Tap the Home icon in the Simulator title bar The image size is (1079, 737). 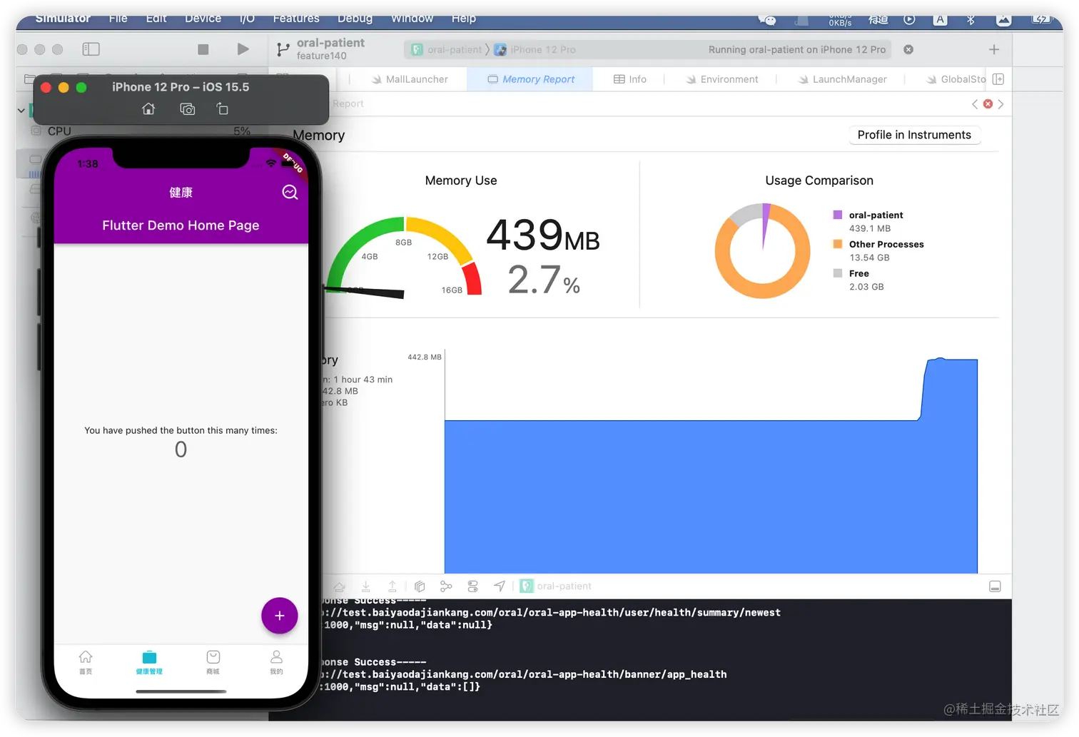148,109
